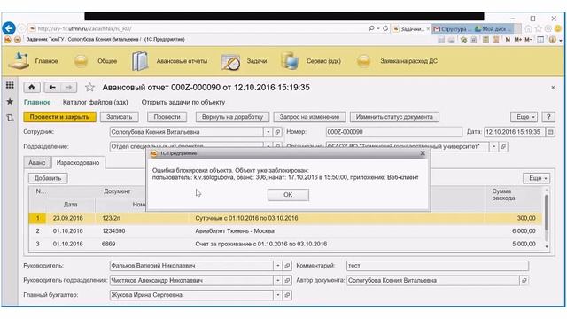This screenshot has height=319, width=567.
Task: Click Вернуть на доработку button
Action: tap(232, 117)
